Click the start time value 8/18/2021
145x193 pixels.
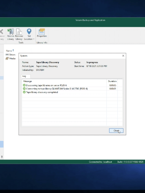pyautogui.click(x=97, y=66)
